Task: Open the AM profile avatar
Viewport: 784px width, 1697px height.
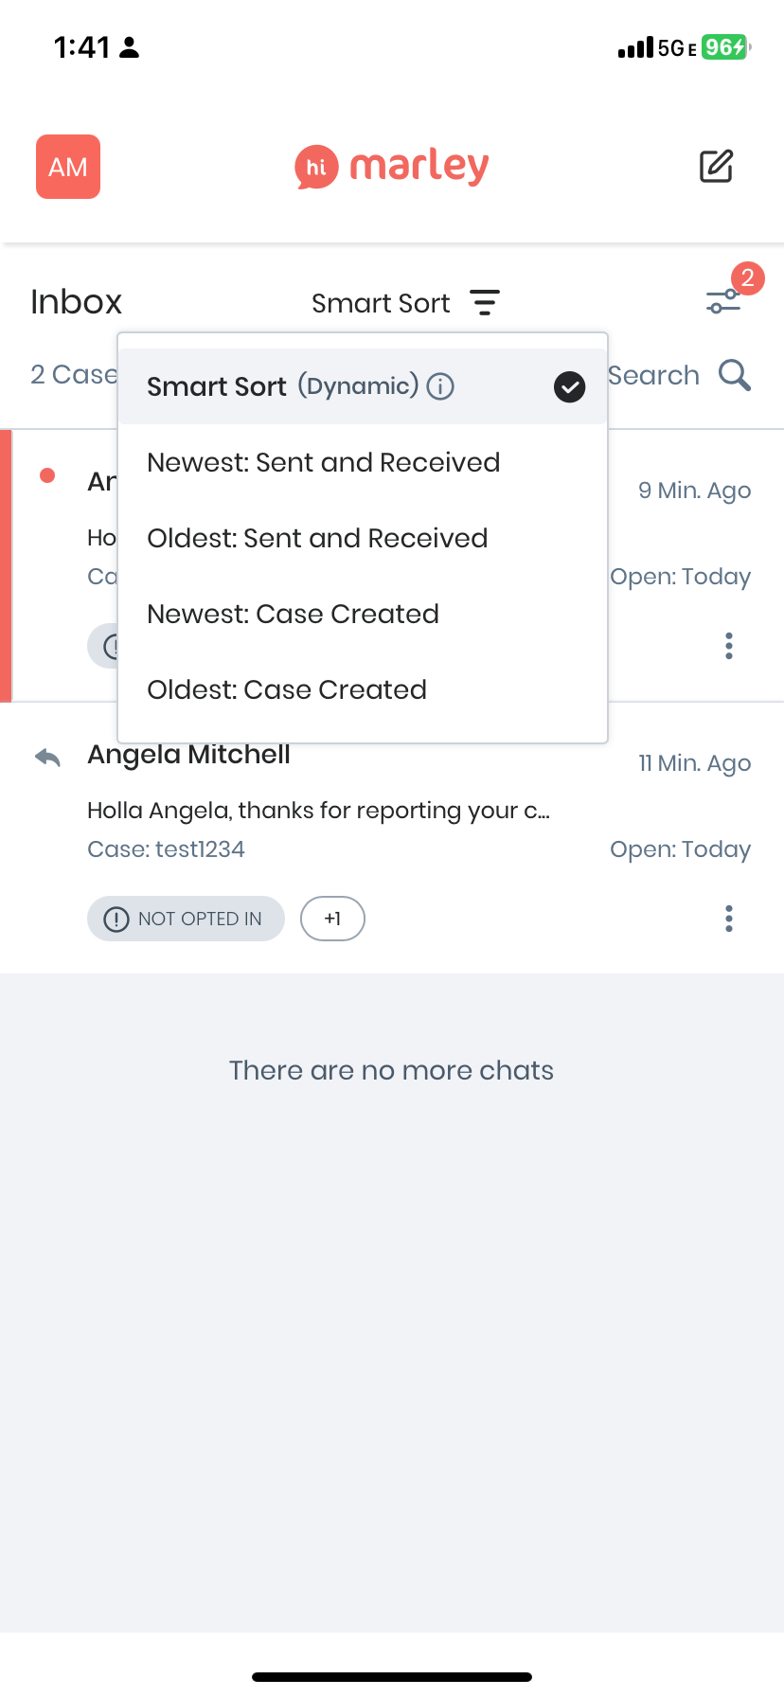Action: pyautogui.click(x=68, y=167)
